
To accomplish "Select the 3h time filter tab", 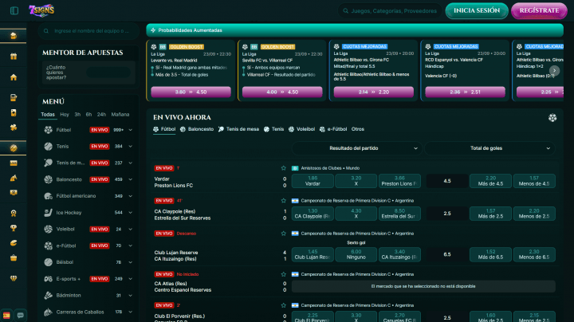I will click(x=77, y=115).
